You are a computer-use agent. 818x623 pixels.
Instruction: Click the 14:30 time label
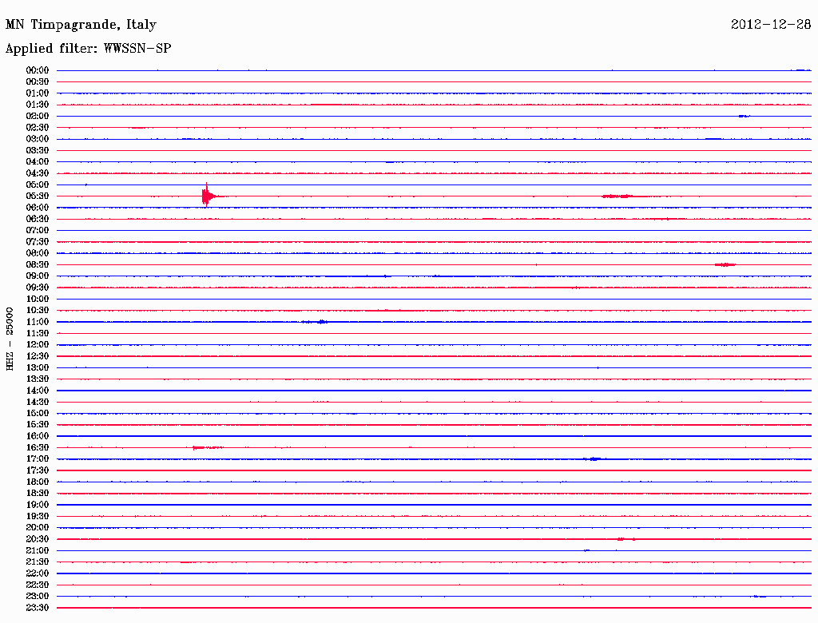pyautogui.click(x=38, y=402)
